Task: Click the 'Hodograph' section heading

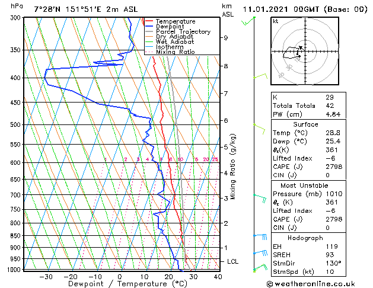Action: 305,238
